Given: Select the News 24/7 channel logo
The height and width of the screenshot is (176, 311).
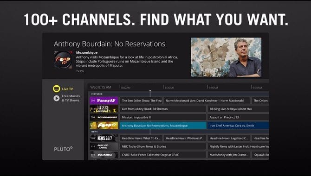Looking at the screenshot, I should (x=104, y=138).
